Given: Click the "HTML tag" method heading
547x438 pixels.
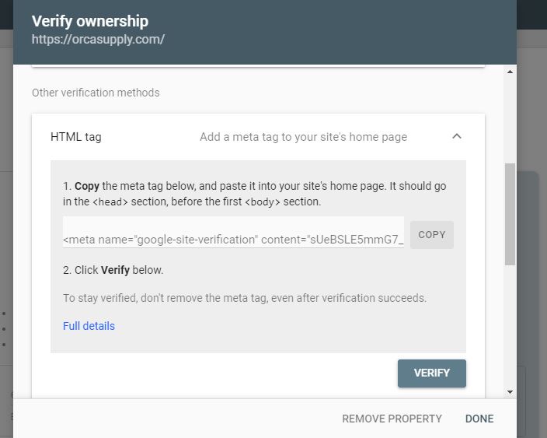Looking at the screenshot, I should click(x=76, y=137).
